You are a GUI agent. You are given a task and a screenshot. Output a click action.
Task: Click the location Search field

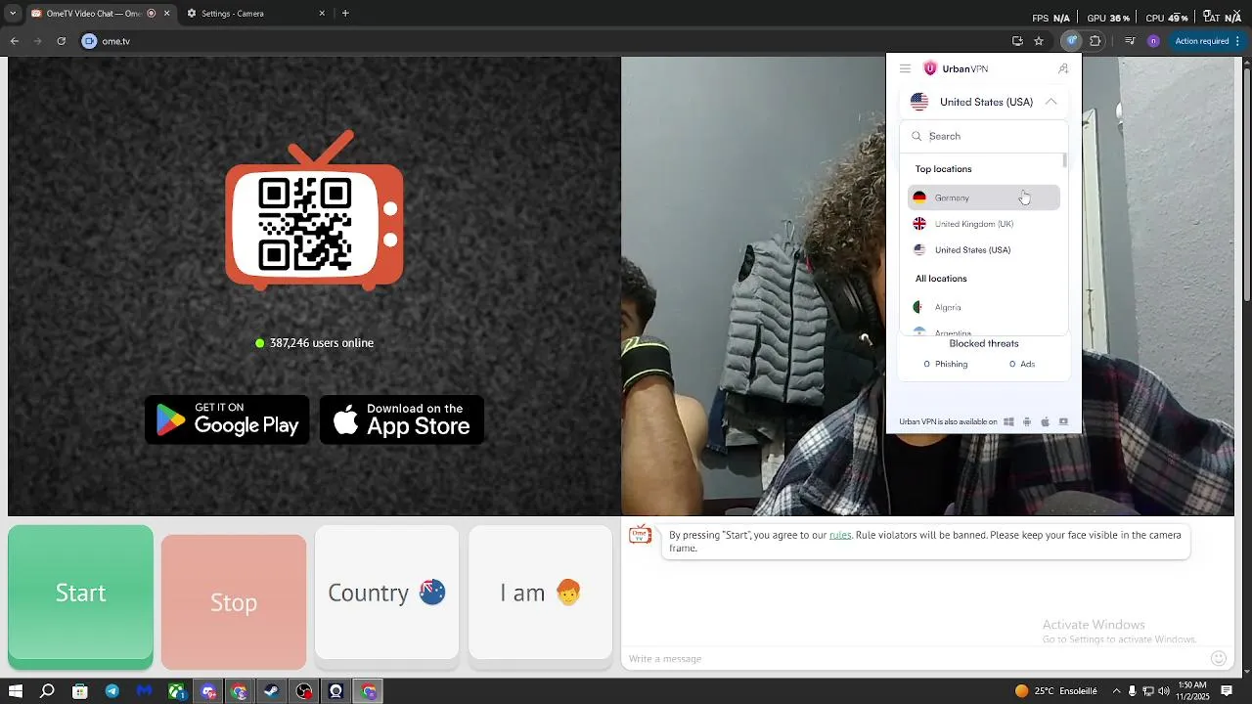[x=984, y=136]
